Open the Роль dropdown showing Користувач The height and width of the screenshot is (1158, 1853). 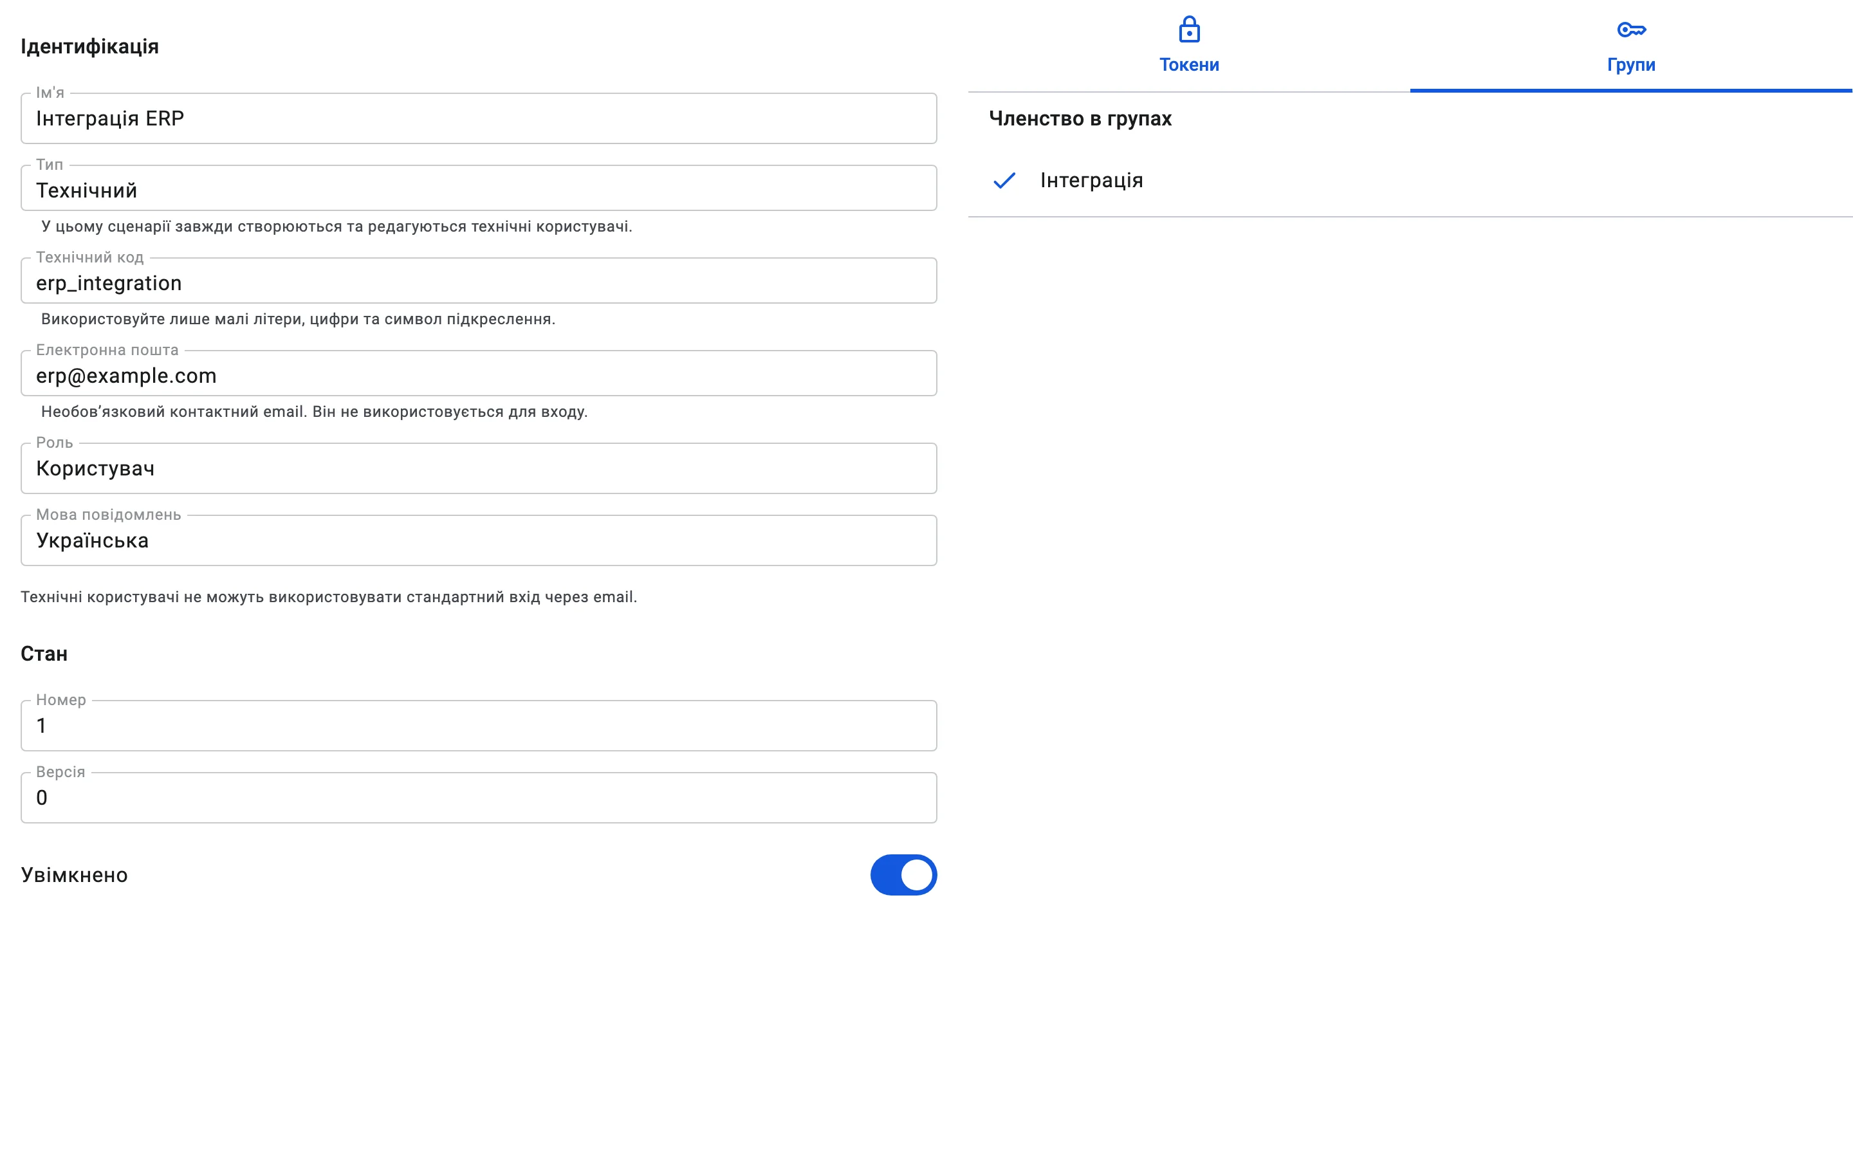click(x=479, y=468)
